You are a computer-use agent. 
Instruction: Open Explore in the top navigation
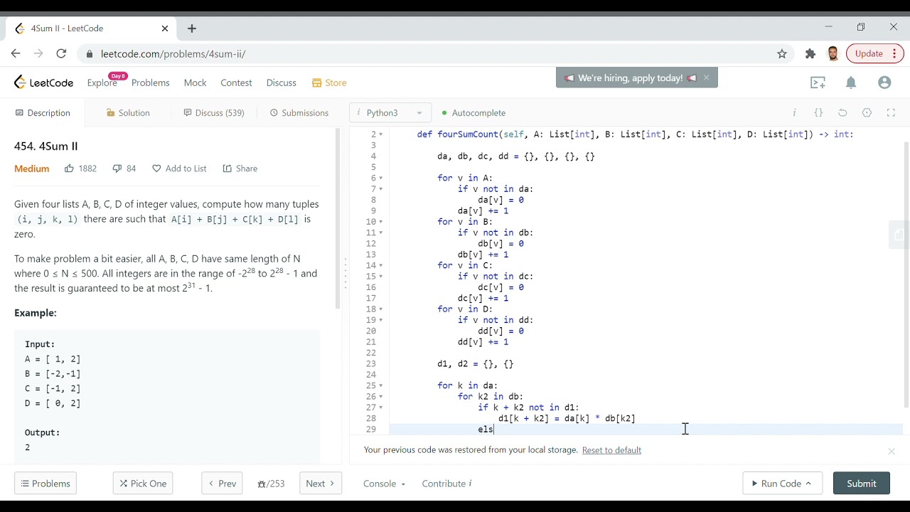click(x=102, y=82)
